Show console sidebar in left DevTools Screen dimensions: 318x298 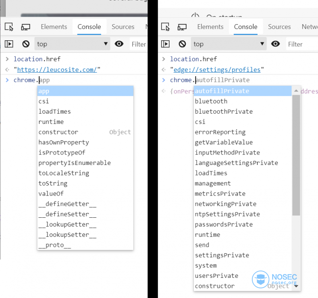pos(9,44)
